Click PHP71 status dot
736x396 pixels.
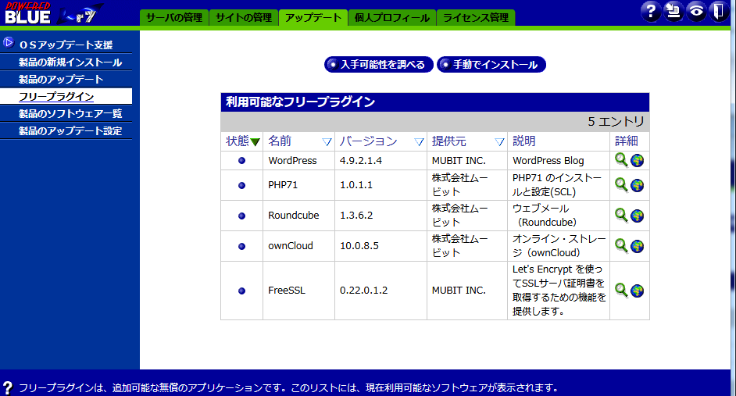[x=241, y=185]
